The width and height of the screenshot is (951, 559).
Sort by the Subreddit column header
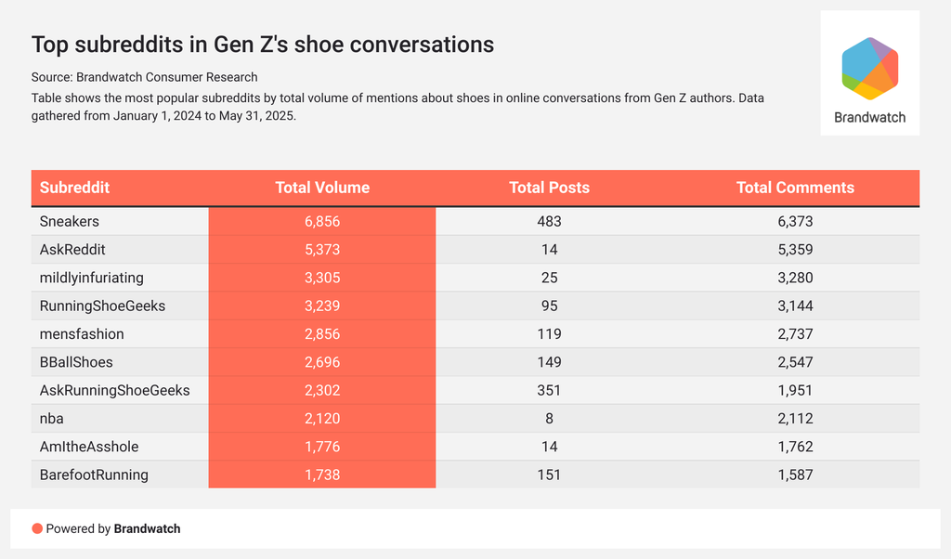74,188
